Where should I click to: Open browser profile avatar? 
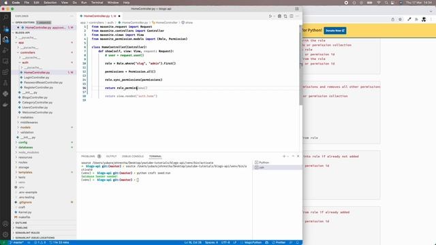pos(424,20)
